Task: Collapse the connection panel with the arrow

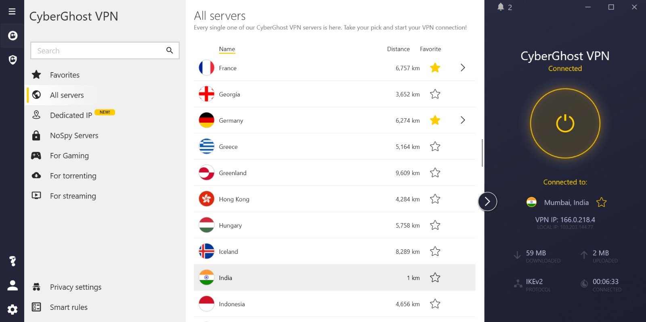Action: (488, 201)
